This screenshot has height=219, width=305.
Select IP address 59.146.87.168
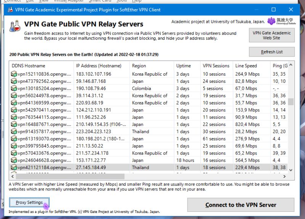coord(91,81)
